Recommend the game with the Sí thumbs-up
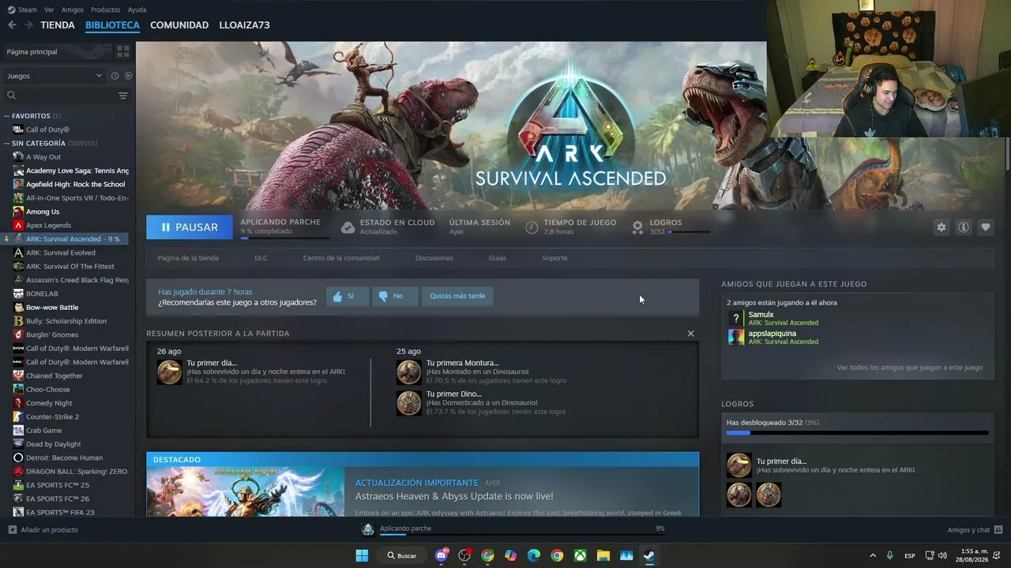This screenshot has height=568, width=1011. pyautogui.click(x=348, y=296)
